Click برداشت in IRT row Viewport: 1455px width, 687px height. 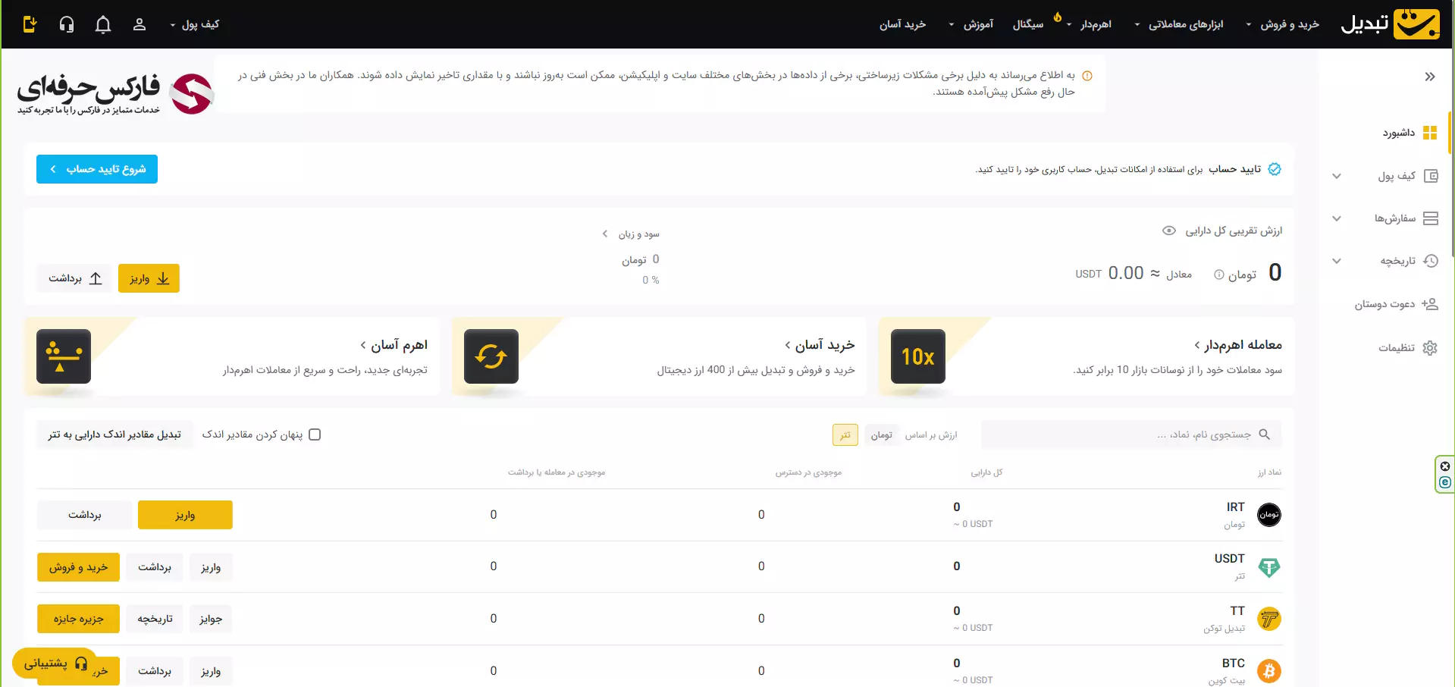tap(84, 515)
